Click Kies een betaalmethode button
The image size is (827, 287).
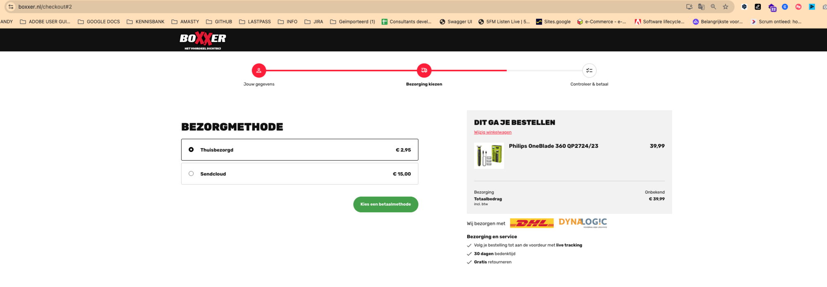click(386, 204)
